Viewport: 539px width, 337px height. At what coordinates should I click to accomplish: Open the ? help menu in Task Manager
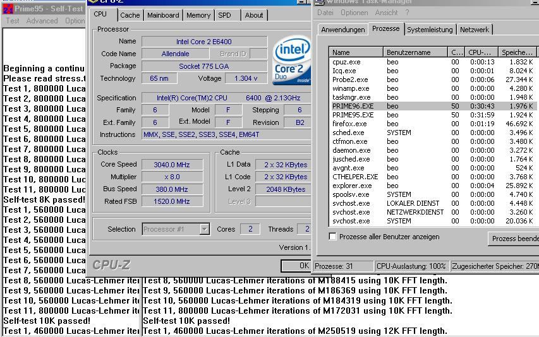(x=407, y=13)
